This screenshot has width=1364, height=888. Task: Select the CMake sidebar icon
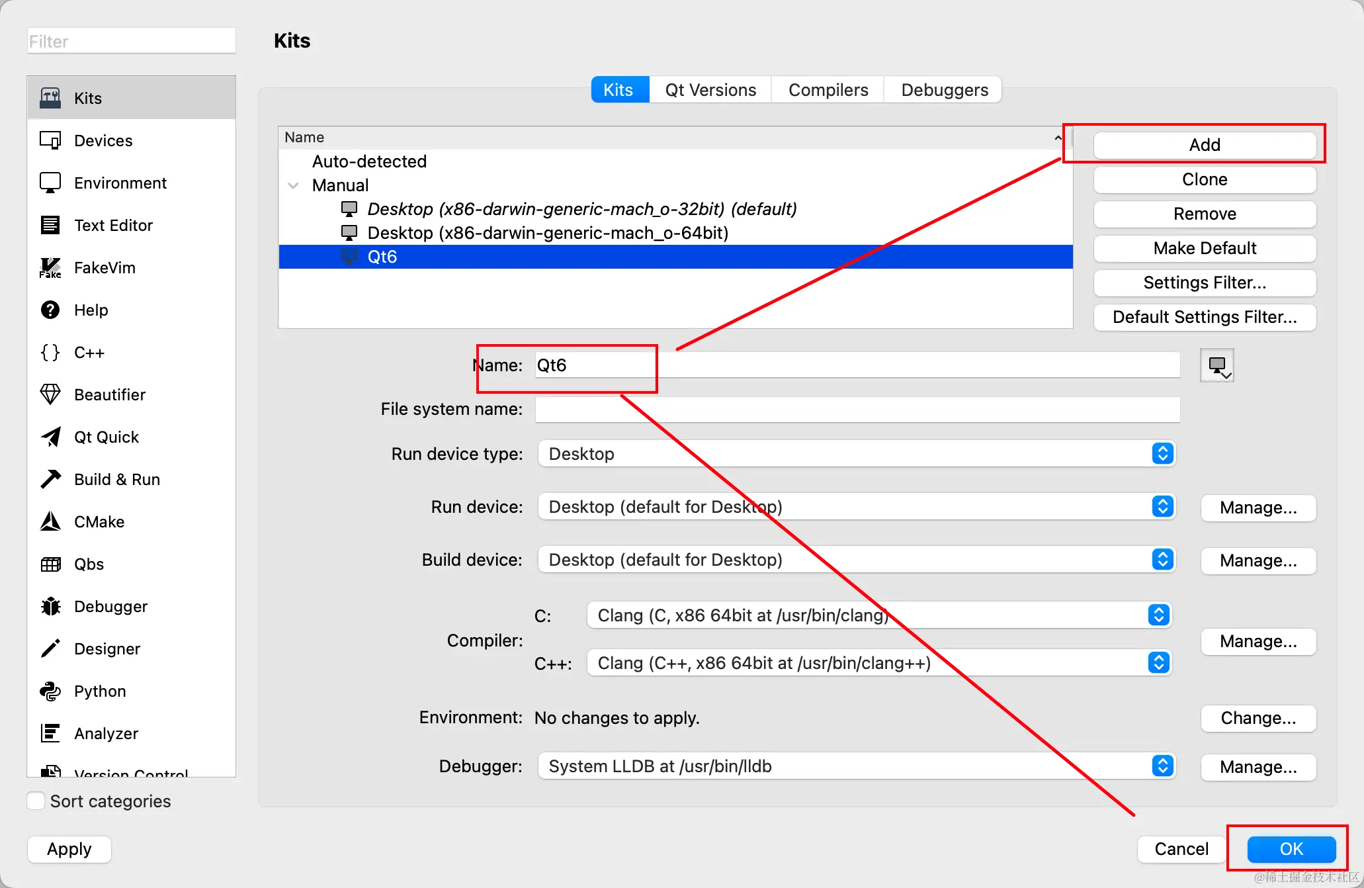tap(50, 521)
